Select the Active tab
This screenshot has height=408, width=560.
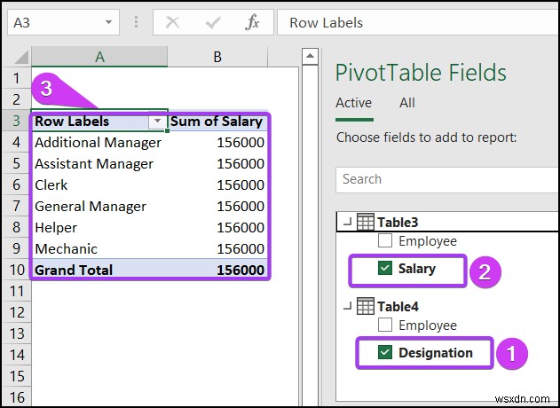(353, 103)
